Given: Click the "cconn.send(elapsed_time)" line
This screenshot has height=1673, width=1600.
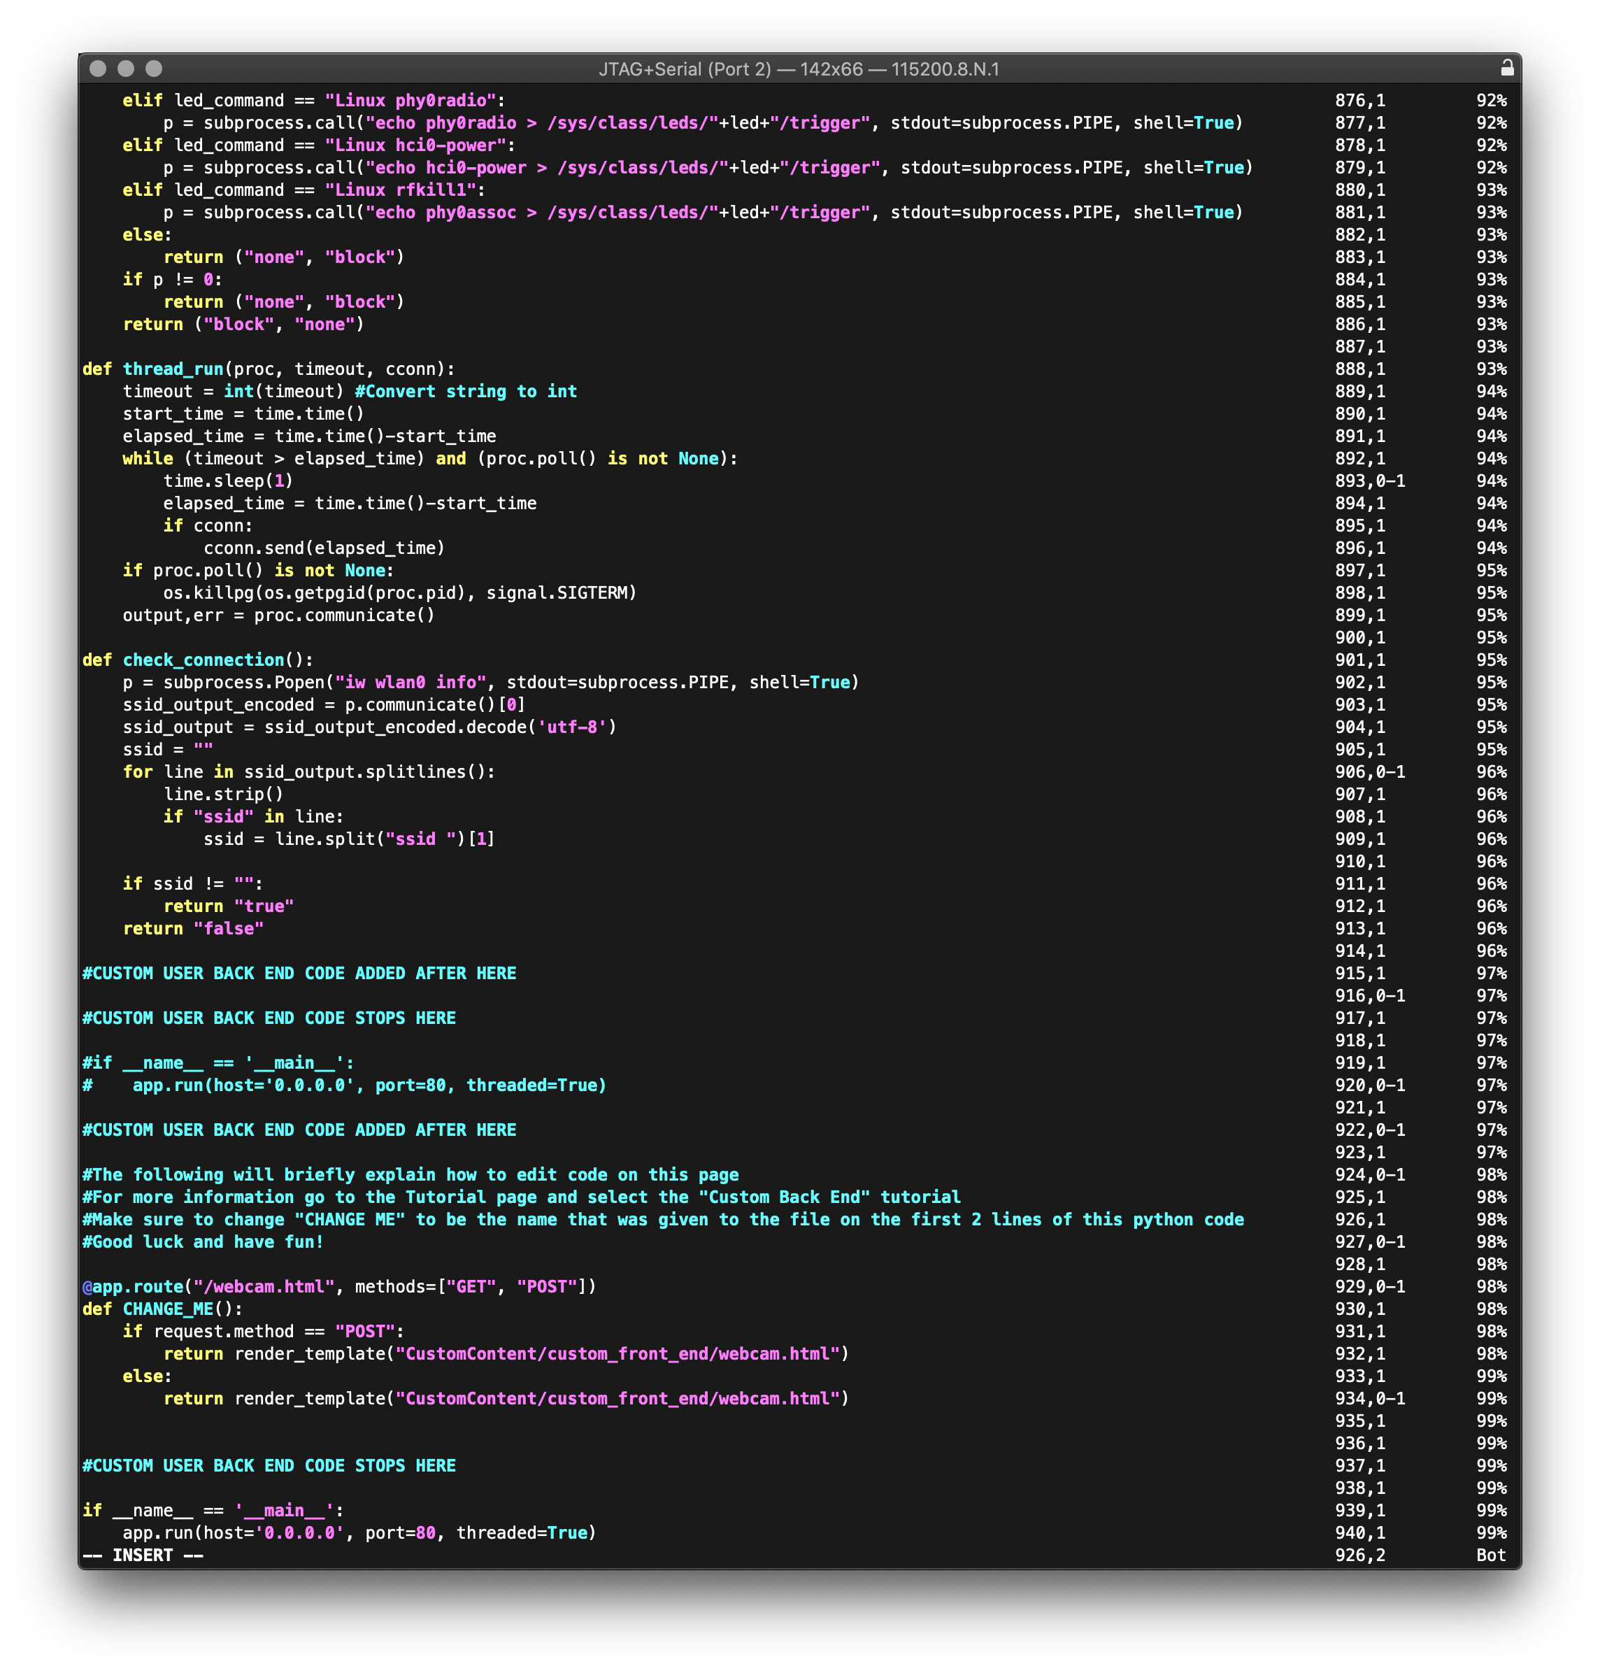Looking at the screenshot, I should [x=324, y=548].
